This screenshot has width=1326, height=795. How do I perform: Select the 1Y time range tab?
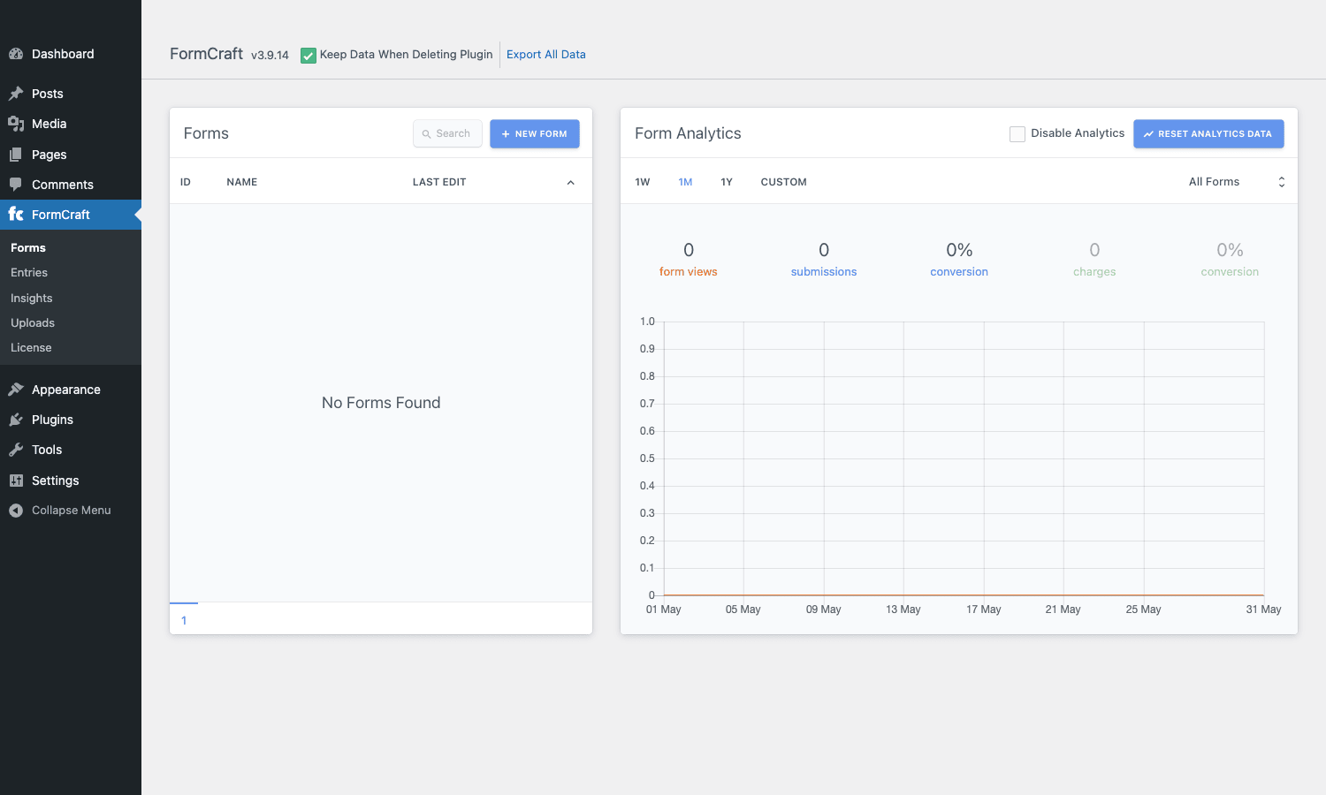(x=727, y=182)
